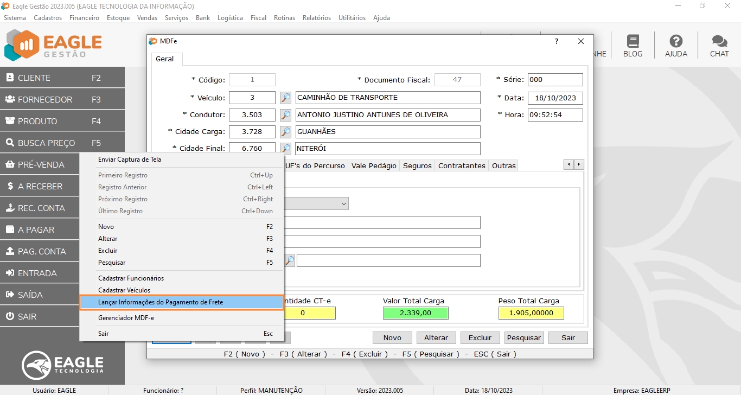The image size is (741, 395).
Task: Open the Relatórios menu
Action: 317,18
